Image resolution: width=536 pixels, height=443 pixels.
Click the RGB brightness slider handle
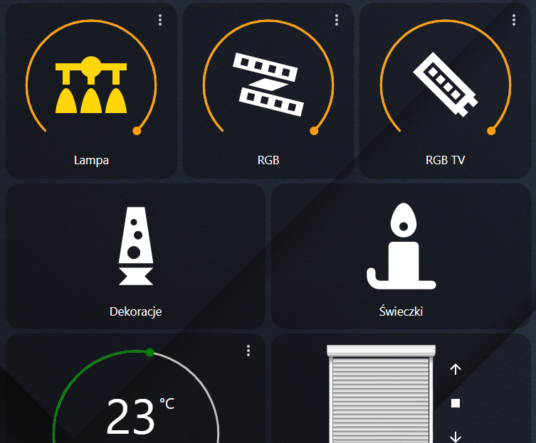click(314, 131)
